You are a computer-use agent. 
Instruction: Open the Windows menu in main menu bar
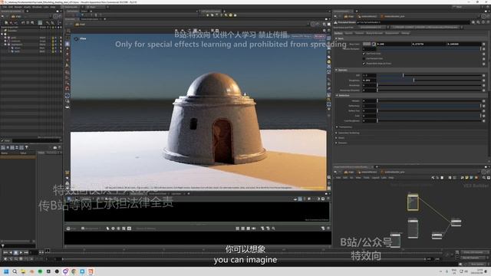tap(37, 7)
